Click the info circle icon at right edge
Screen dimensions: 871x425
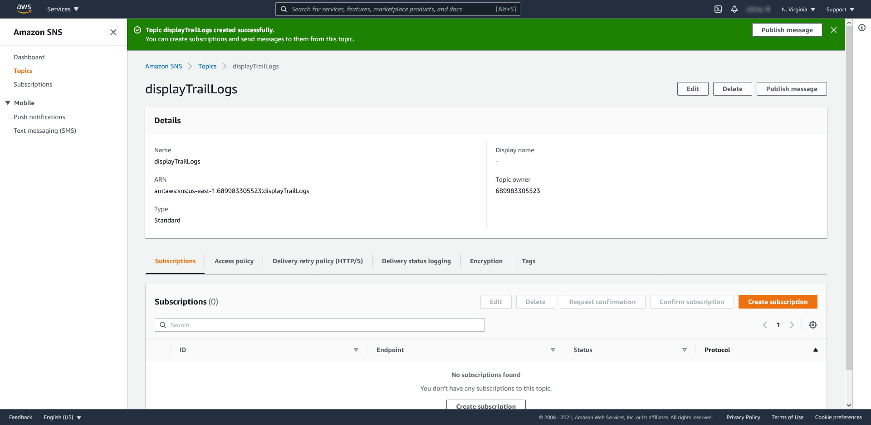[862, 28]
